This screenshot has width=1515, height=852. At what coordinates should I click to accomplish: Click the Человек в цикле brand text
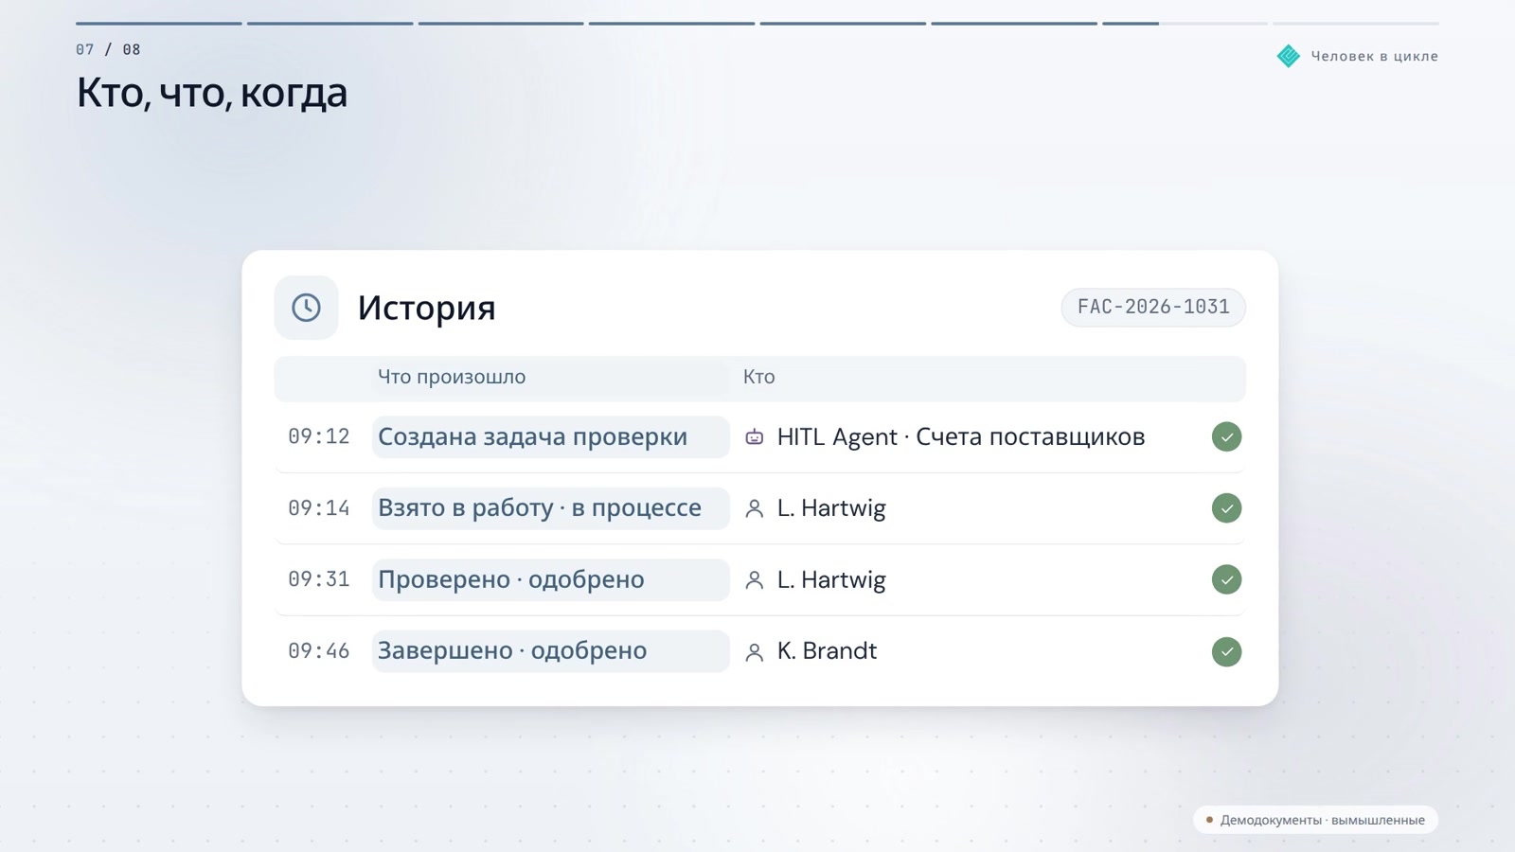(x=1375, y=56)
